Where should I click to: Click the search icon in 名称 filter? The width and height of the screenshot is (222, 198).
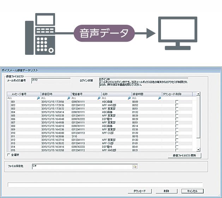click(129, 98)
